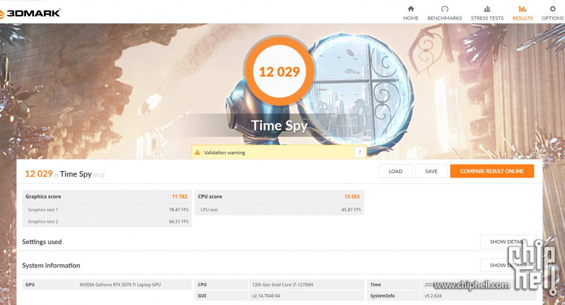The width and height of the screenshot is (565, 305).
Task: Click the large 12 029 score circle
Action: tap(279, 71)
